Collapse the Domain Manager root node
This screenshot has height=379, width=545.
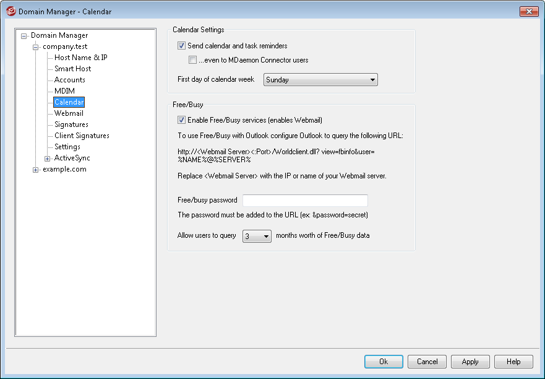[24, 36]
